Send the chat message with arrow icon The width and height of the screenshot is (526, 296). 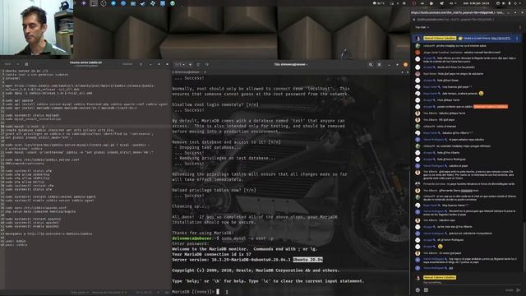[519, 290]
